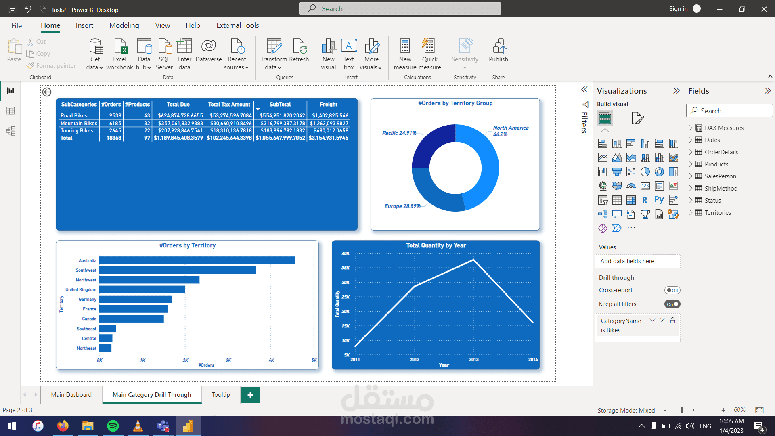This screenshot has height=436, width=775.
Task: Collapse the Visualizations pane
Action: click(677, 91)
